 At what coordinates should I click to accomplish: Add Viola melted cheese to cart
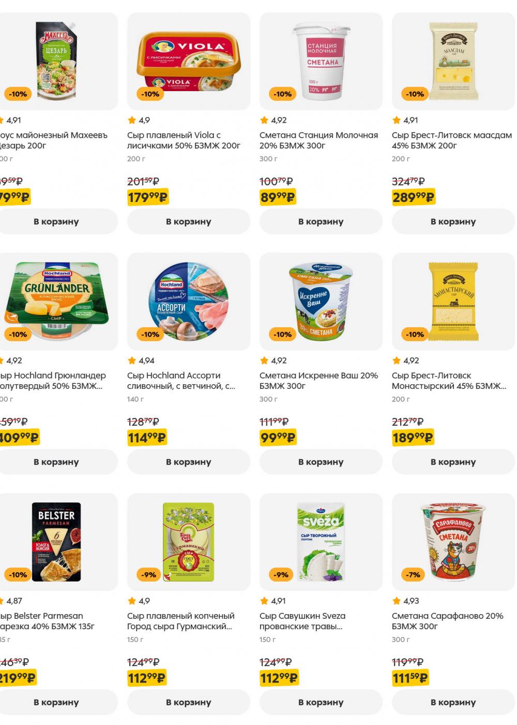click(x=189, y=222)
